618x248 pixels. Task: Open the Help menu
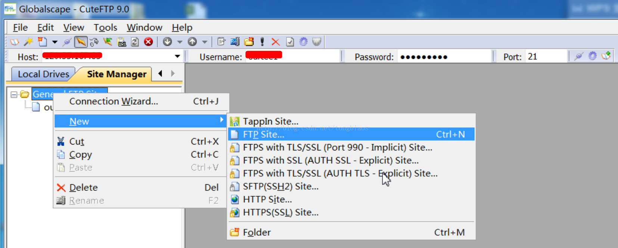(x=182, y=28)
